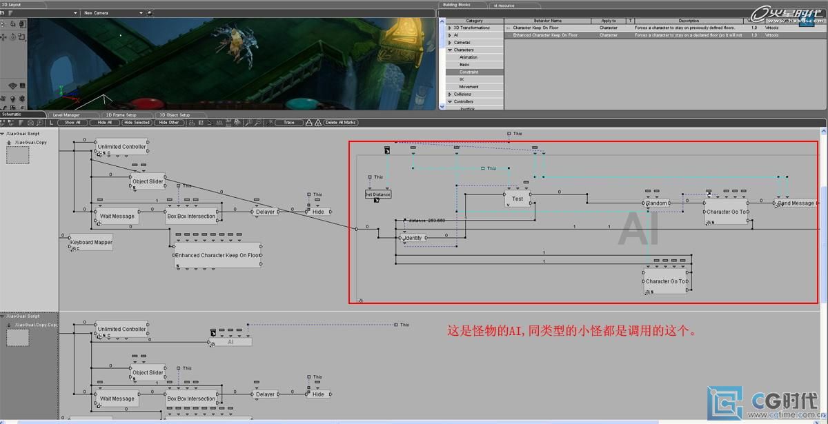The image size is (828, 424).
Task: Open the New Camera dropdown
Action: click(141, 12)
